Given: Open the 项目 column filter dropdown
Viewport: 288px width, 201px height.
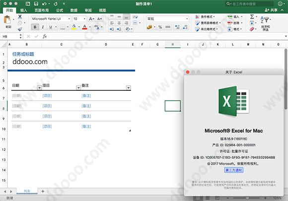Looking at the screenshot, I should [x=78, y=88].
